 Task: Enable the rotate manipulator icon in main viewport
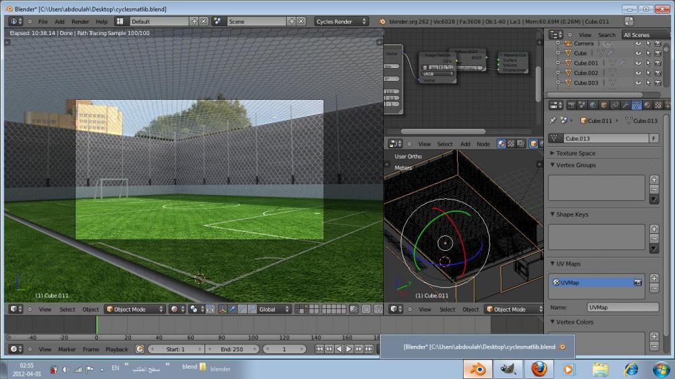(242, 309)
